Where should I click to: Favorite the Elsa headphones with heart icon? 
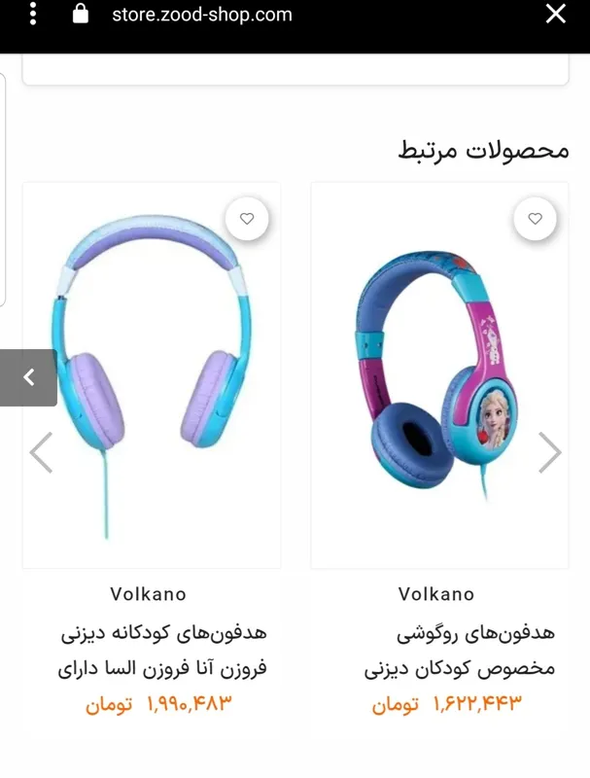tap(535, 219)
